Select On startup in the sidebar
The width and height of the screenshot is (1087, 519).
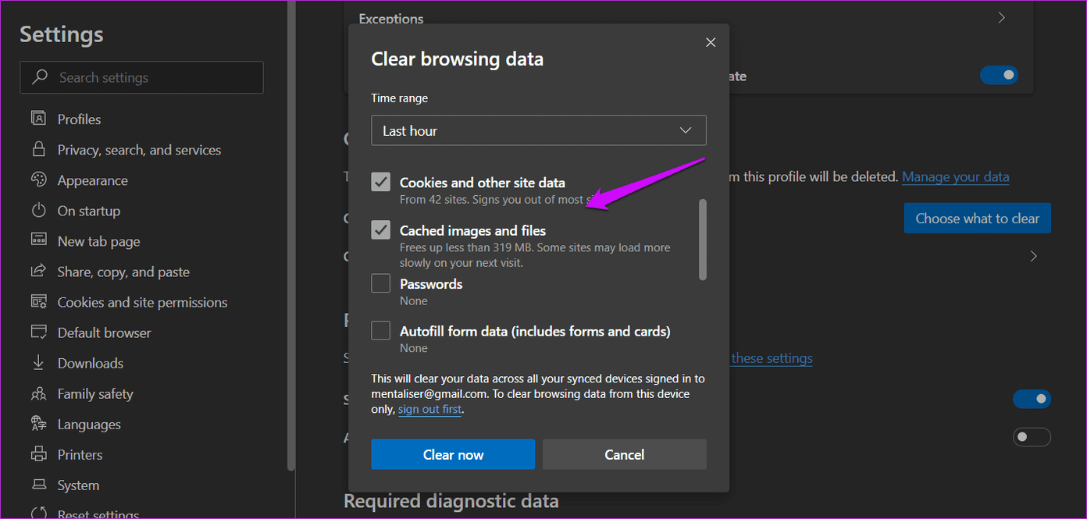coord(88,211)
